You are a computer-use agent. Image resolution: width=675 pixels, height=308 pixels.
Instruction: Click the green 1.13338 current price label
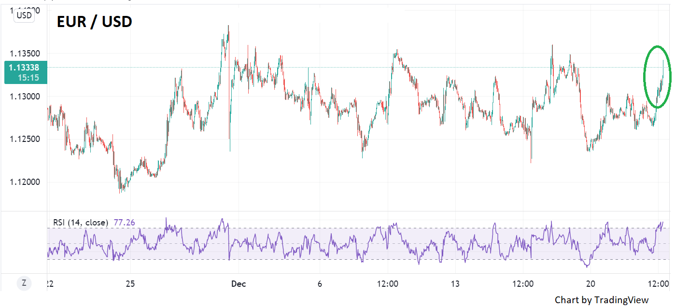click(x=24, y=68)
